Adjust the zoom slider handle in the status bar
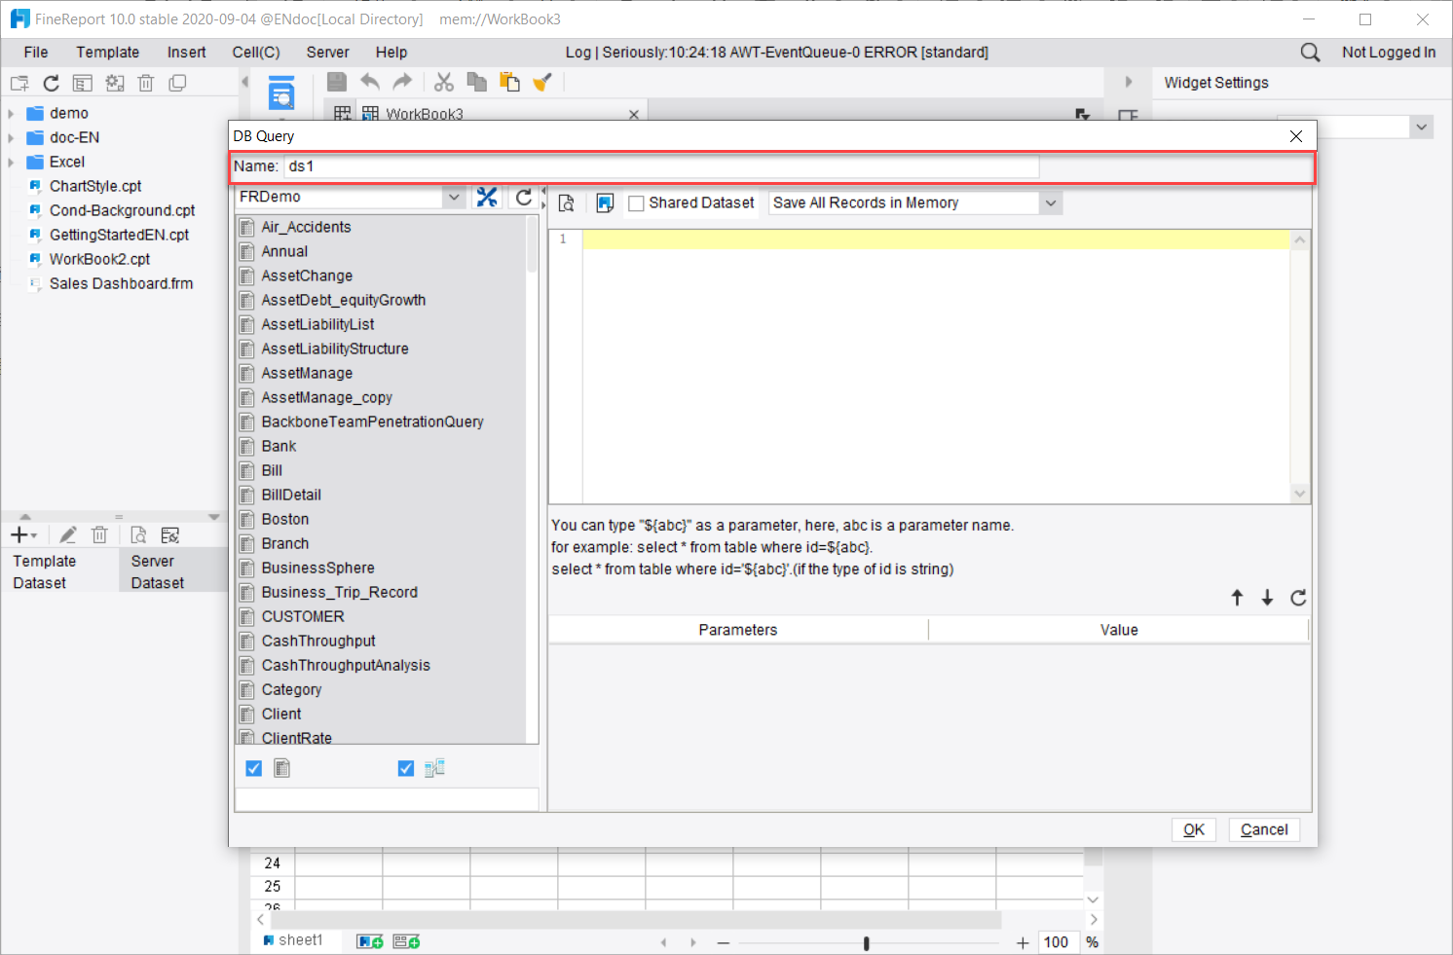Screen dimensions: 1453x955 866,942
